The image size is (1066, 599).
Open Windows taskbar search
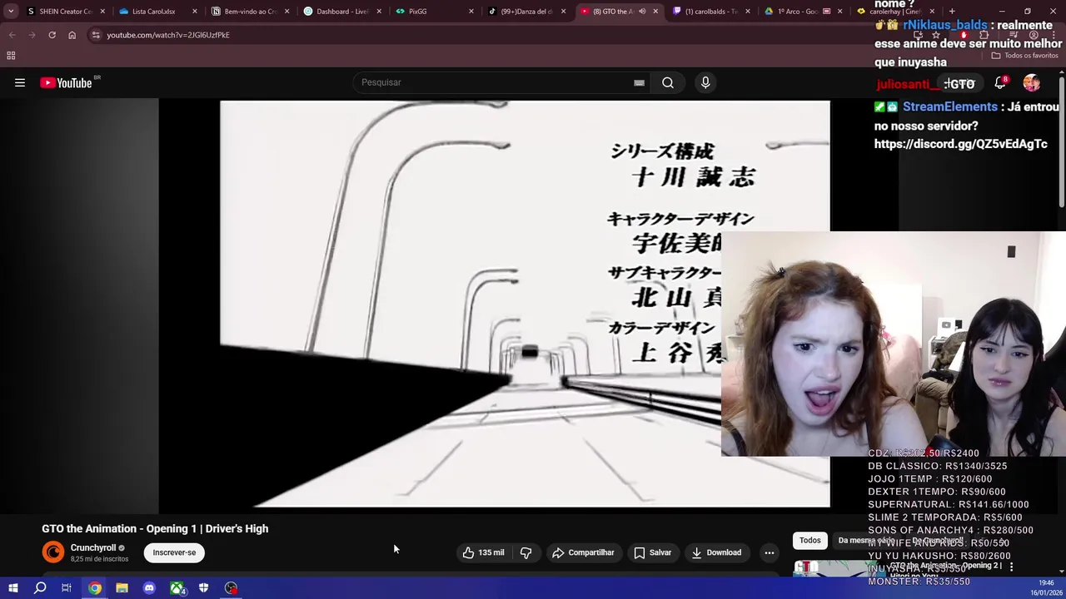pyautogui.click(x=40, y=588)
